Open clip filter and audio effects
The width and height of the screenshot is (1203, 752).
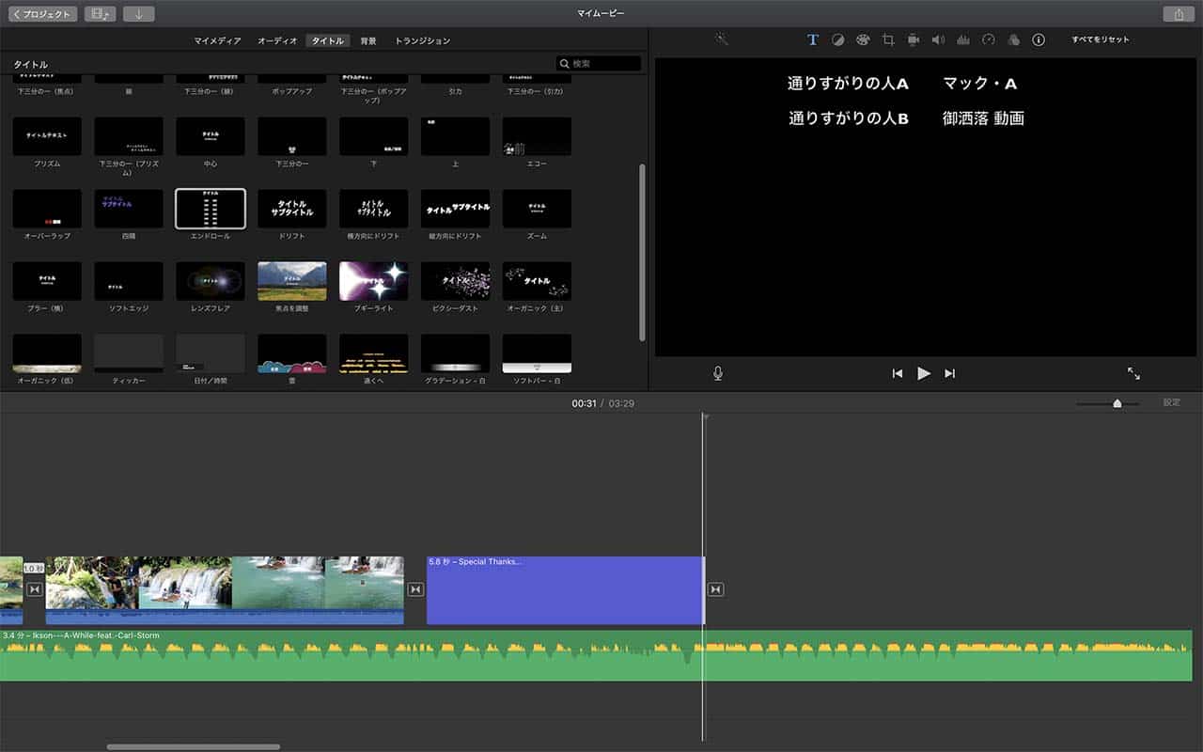coord(1013,39)
